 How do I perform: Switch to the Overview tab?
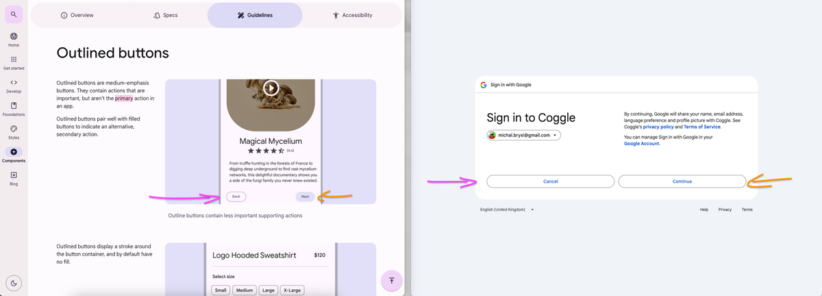click(77, 15)
